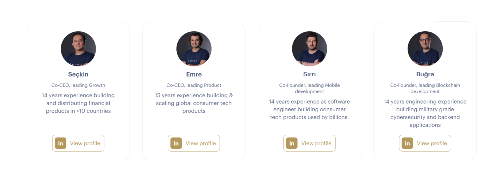Open Sırrı's View profile link

(309, 143)
